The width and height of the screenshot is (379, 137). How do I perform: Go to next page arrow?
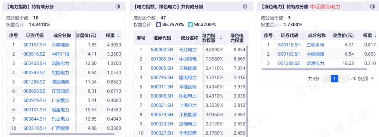(x=343, y=78)
